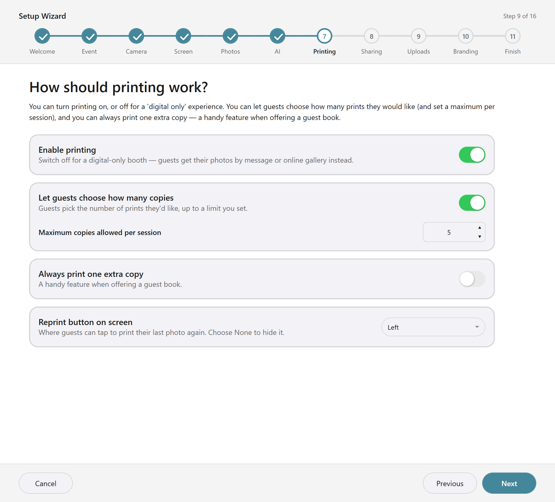Click the 'Maximum copies allowed per session' label
The width and height of the screenshot is (555, 502).
[100, 233]
